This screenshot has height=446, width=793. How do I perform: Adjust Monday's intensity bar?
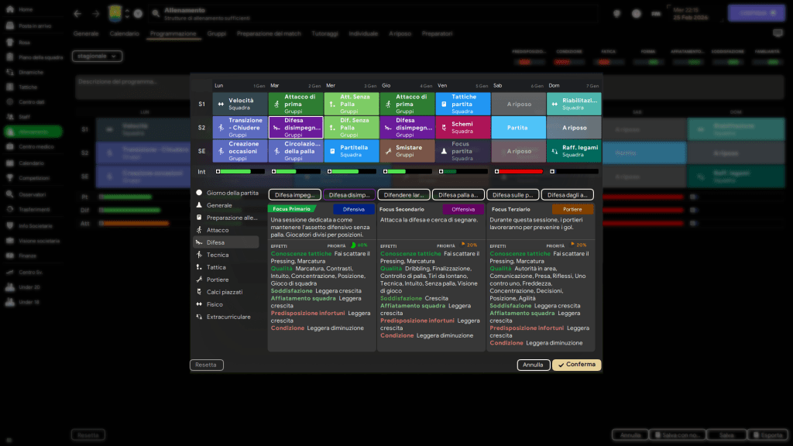pos(240,171)
